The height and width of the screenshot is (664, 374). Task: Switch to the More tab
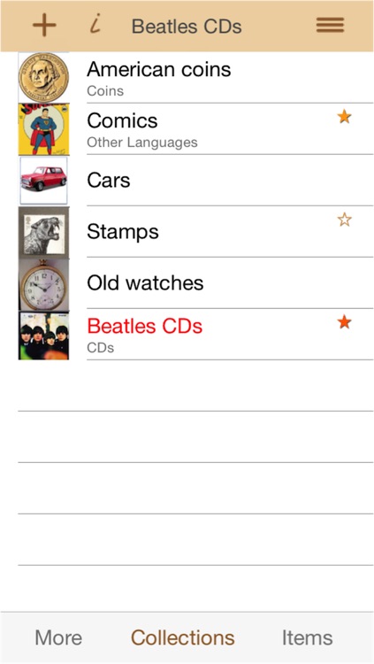coord(58,637)
